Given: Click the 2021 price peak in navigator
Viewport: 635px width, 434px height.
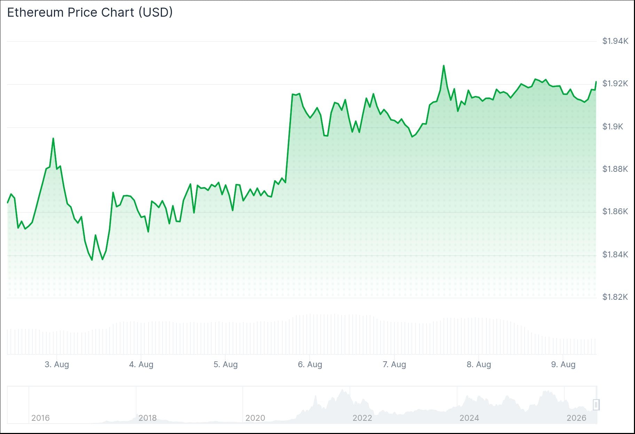Looking at the screenshot, I should [x=343, y=391].
